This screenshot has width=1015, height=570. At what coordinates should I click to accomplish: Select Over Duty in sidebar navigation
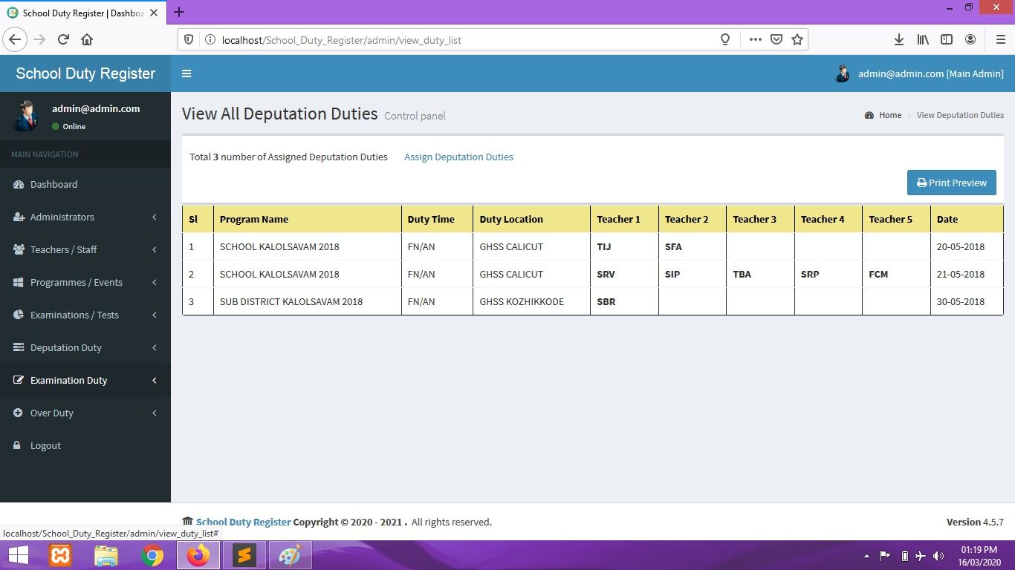(52, 413)
